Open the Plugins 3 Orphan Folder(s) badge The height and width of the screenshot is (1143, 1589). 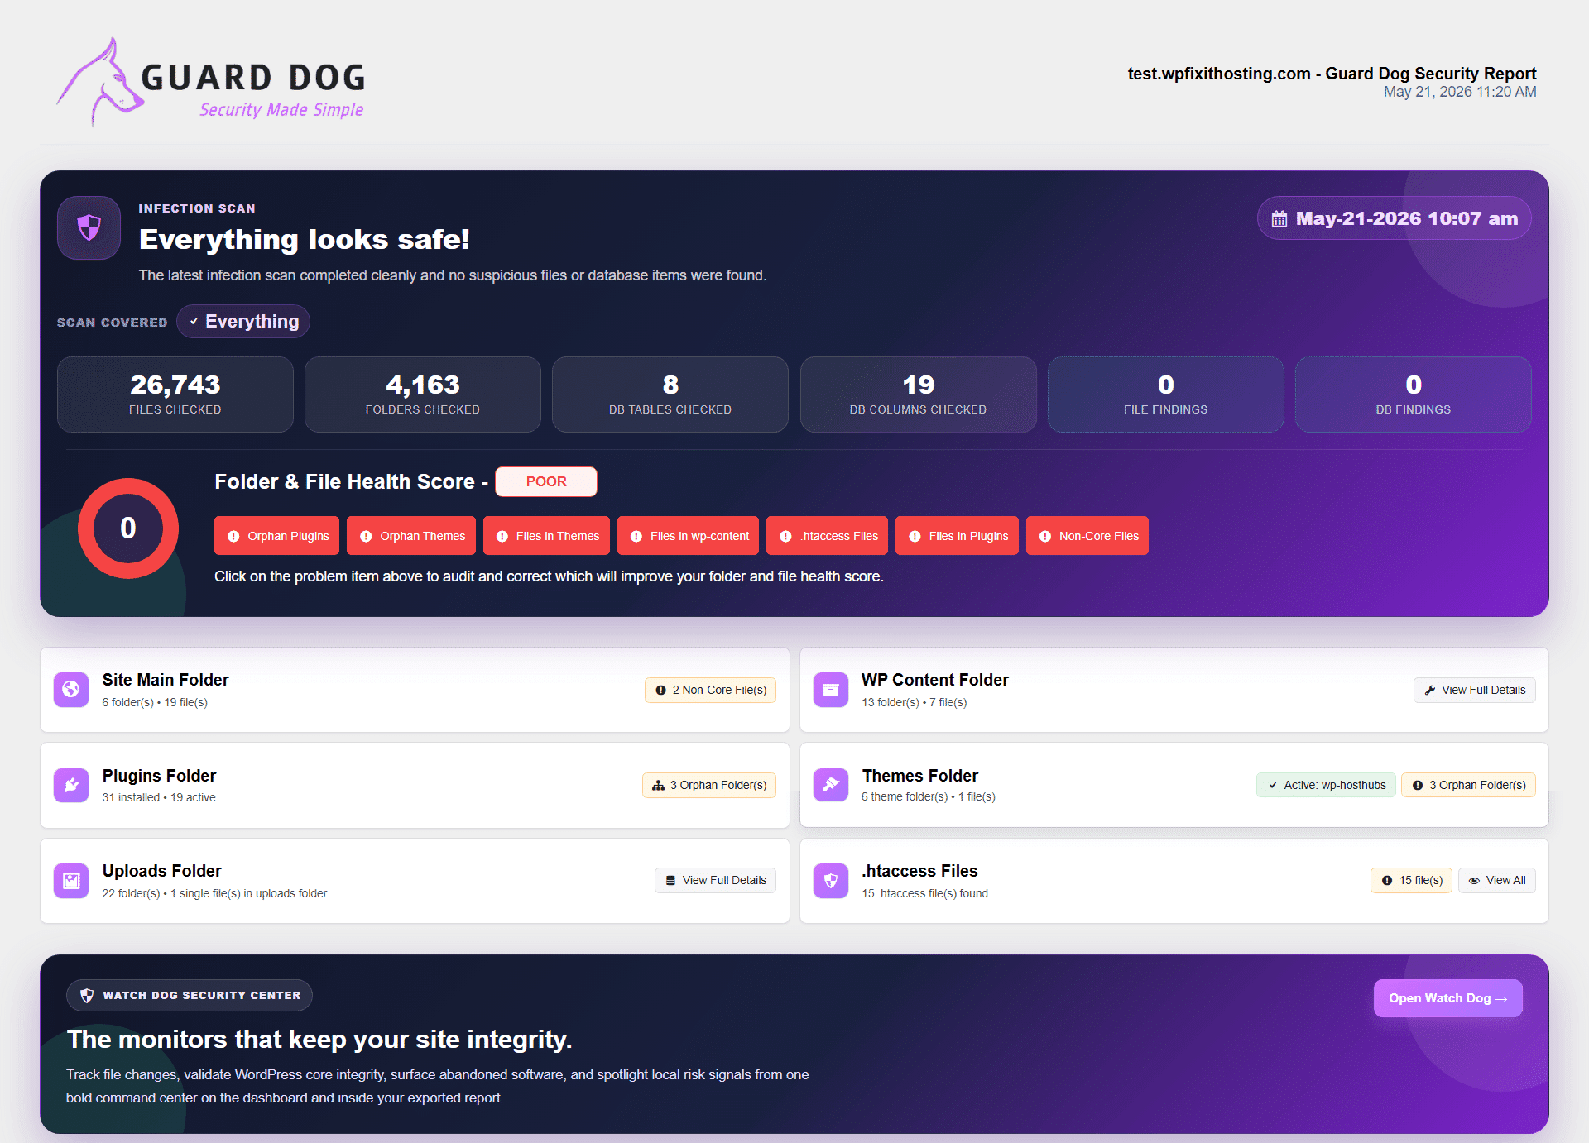(709, 785)
